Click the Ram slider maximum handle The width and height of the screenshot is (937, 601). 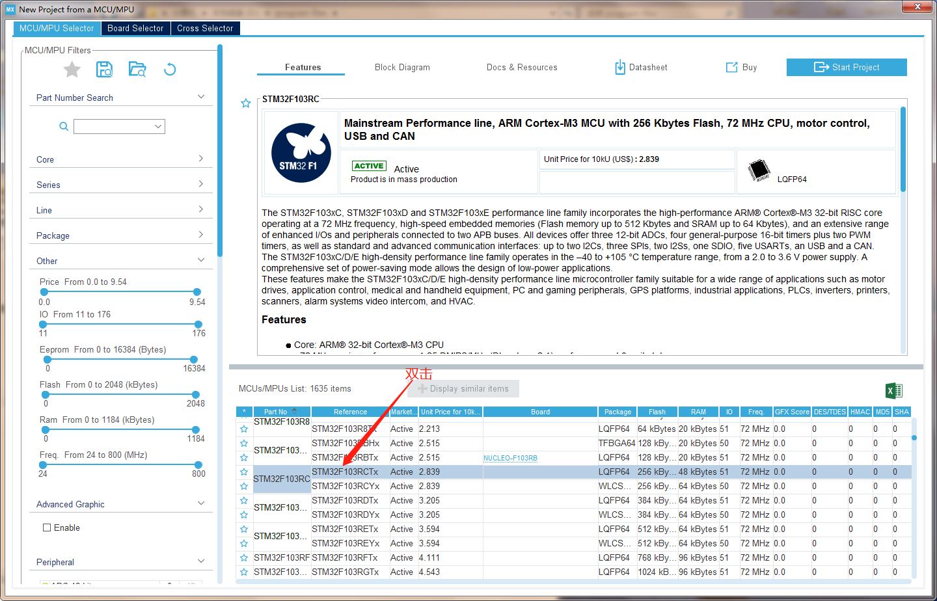(196, 430)
